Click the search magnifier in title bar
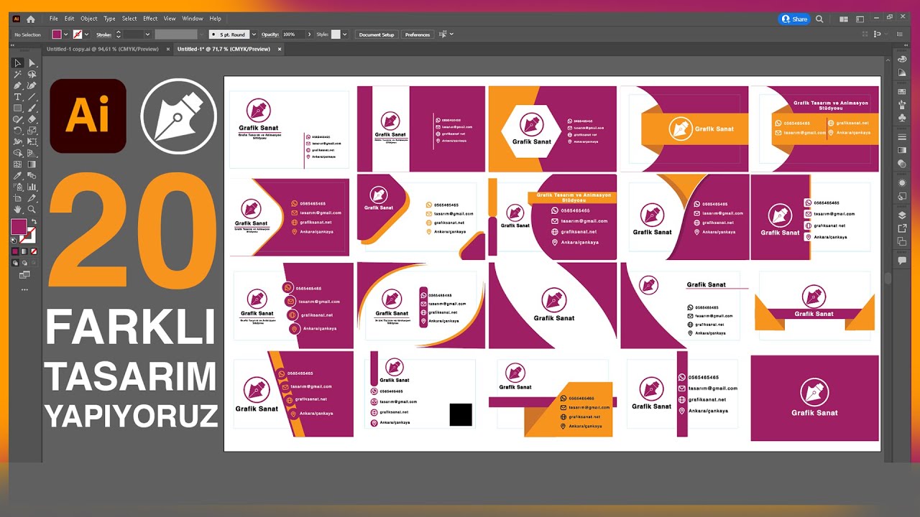The height and width of the screenshot is (517, 920). click(x=820, y=19)
